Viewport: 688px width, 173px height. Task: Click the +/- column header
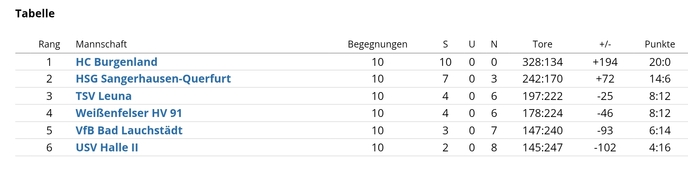point(605,44)
